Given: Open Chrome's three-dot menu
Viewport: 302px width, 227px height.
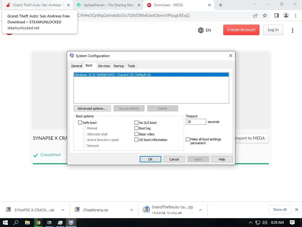Looking at the screenshot, I should 296,15.
